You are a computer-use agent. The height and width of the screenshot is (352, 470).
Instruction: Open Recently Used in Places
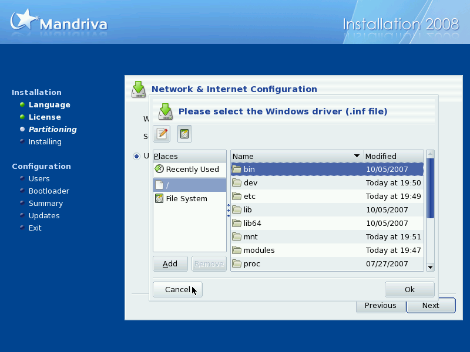point(190,169)
